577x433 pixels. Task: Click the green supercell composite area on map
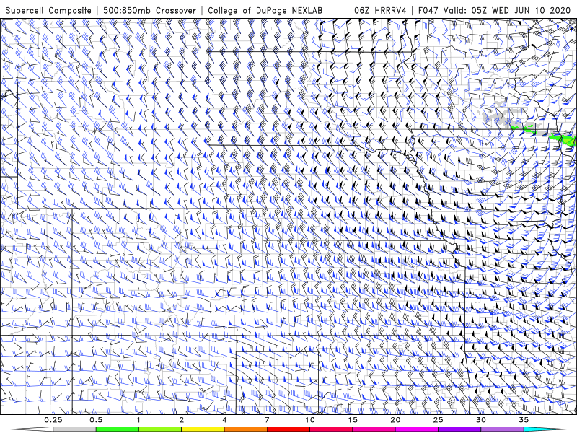563,139
